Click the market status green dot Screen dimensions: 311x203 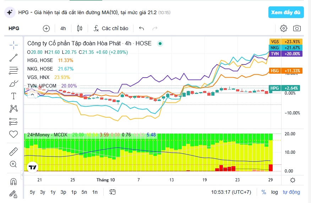point(160,44)
